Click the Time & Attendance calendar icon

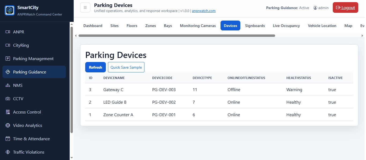point(8,139)
